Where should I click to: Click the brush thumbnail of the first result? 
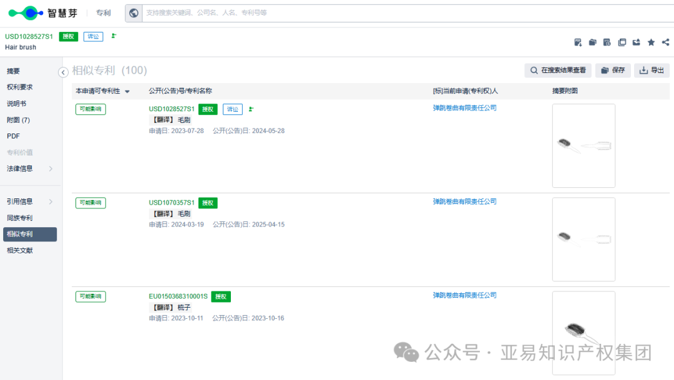tap(584, 146)
